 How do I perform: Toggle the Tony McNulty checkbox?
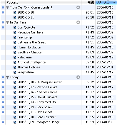tap(15, 102)
